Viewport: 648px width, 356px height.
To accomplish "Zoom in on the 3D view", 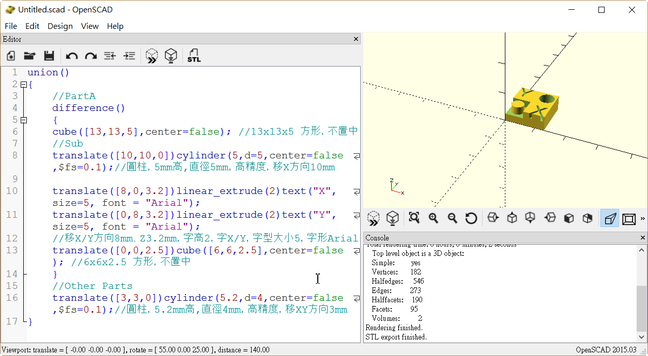I will pos(433,218).
